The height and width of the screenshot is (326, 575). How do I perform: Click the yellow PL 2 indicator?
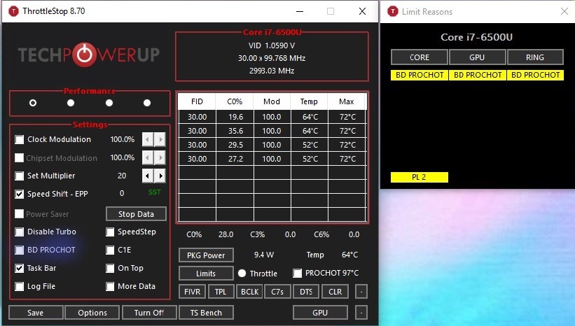tap(419, 177)
